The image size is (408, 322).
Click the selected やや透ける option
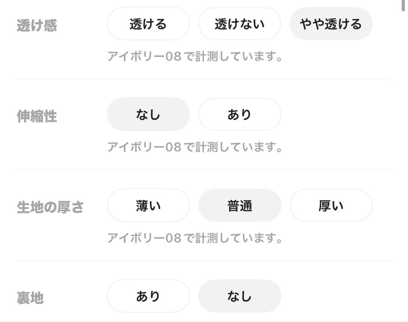point(331,23)
